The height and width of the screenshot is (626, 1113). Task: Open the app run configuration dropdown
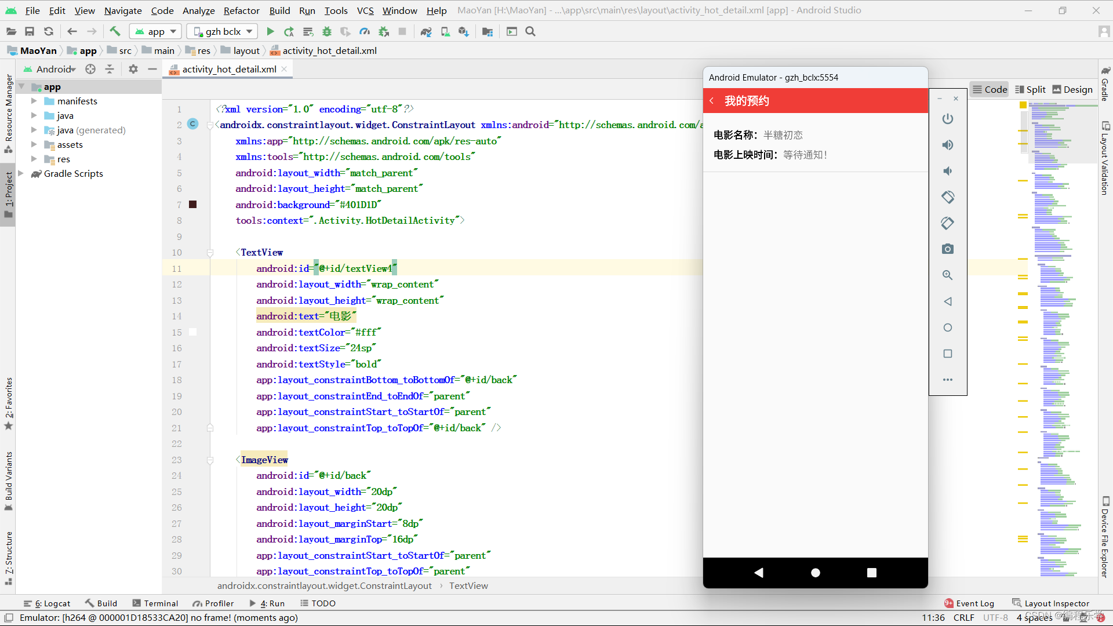pyautogui.click(x=155, y=31)
